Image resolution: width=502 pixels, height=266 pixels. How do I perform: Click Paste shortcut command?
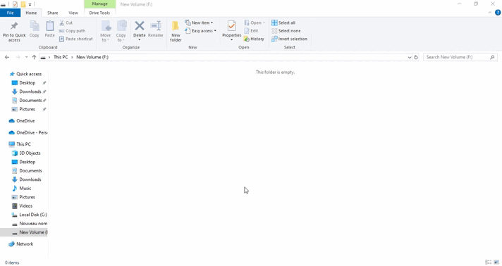point(76,39)
